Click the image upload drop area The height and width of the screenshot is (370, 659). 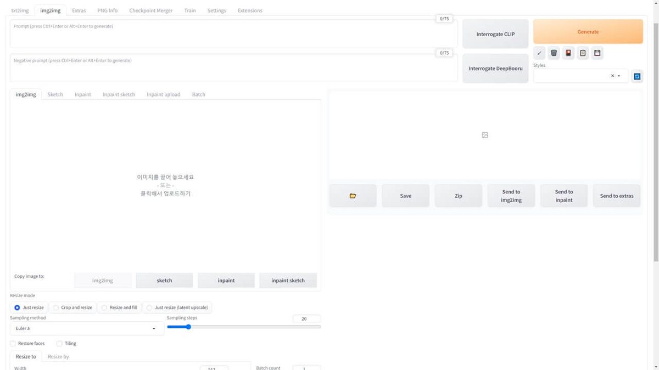165,185
